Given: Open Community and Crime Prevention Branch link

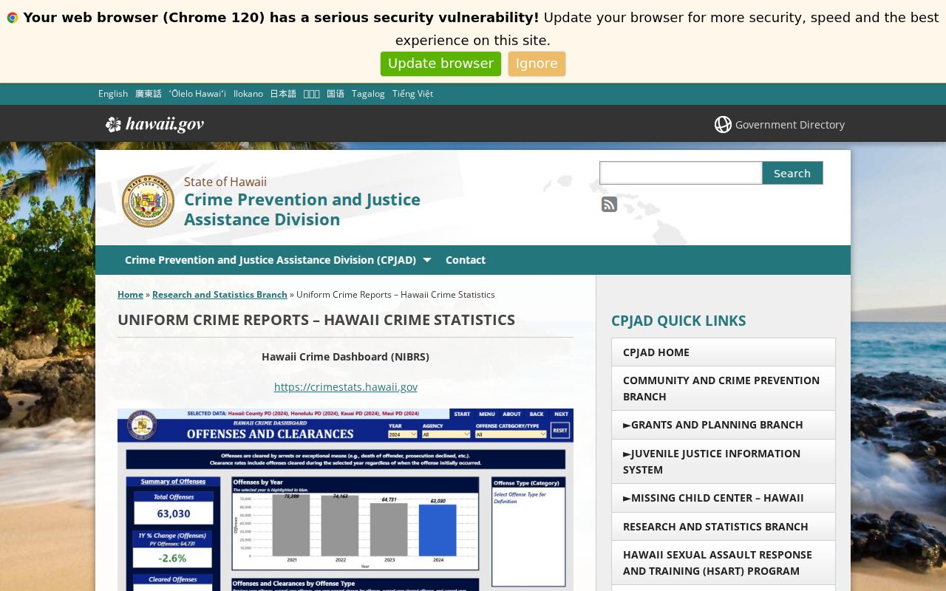Looking at the screenshot, I should coord(724,389).
